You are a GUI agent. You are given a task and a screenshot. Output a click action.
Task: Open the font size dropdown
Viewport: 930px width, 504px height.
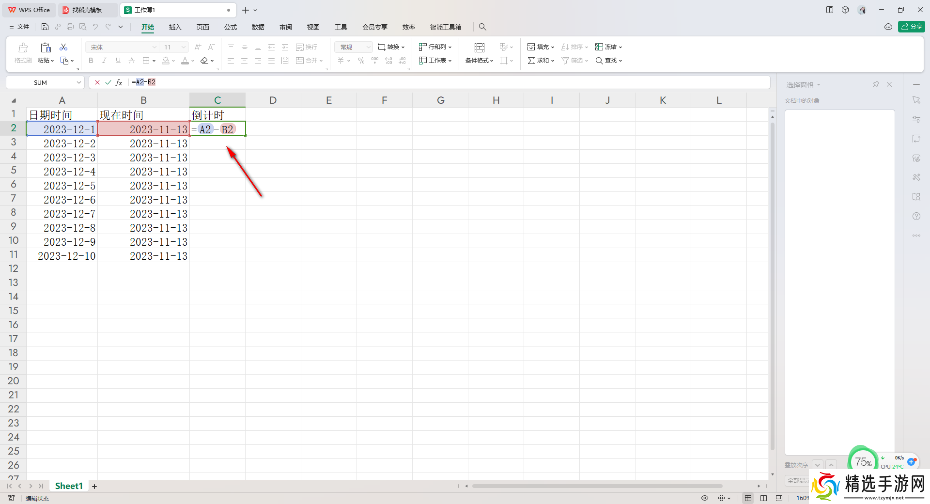[x=183, y=47]
